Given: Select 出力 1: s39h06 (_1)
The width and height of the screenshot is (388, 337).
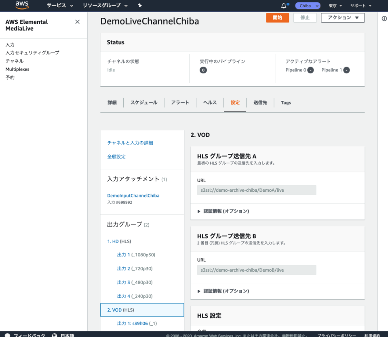Looking at the screenshot, I should pyautogui.click(x=137, y=323).
